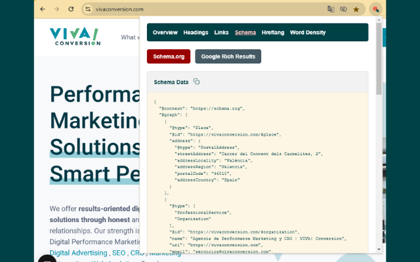Image resolution: width=420 pixels, height=262 pixels.
Task: Click the "Schema Data" heading text
Action: tap(171, 82)
